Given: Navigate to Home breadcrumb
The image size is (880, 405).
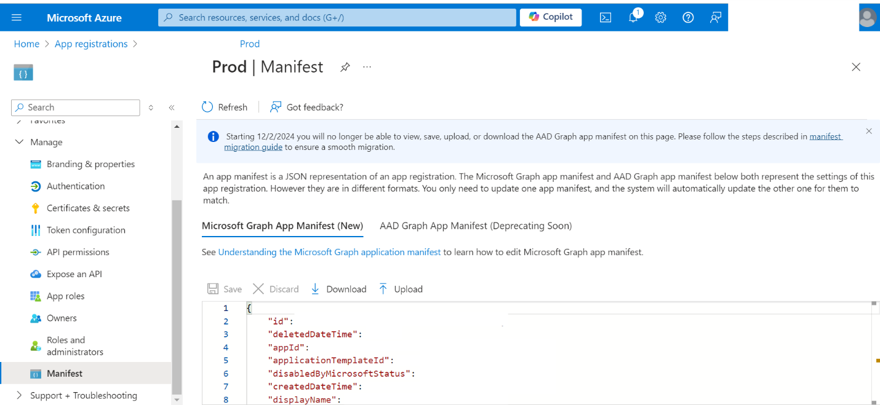Looking at the screenshot, I should pyautogui.click(x=26, y=44).
